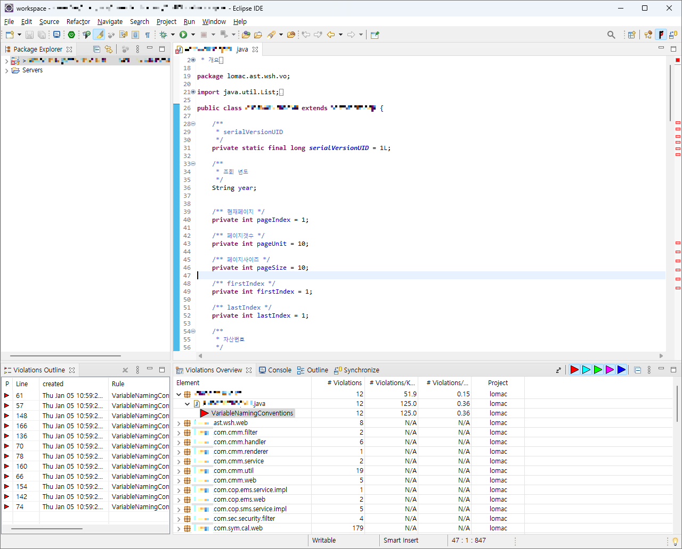Click the light bulb tip icon
The width and height of the screenshot is (682, 549).
[x=675, y=541]
